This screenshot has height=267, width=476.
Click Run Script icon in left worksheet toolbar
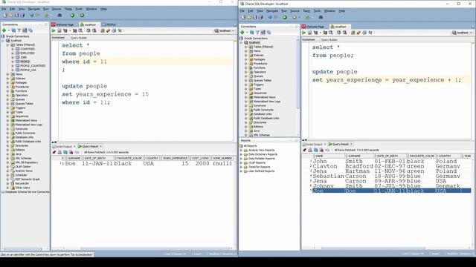click(x=59, y=30)
